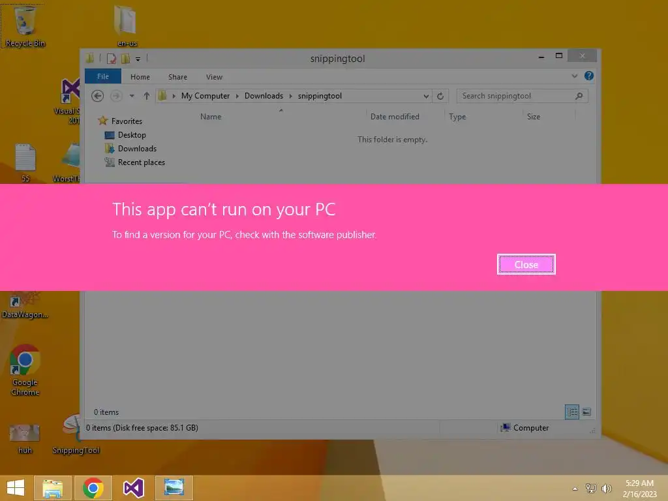The height and width of the screenshot is (501, 668).
Task: Click the taskbar clock and date
Action: point(639,489)
